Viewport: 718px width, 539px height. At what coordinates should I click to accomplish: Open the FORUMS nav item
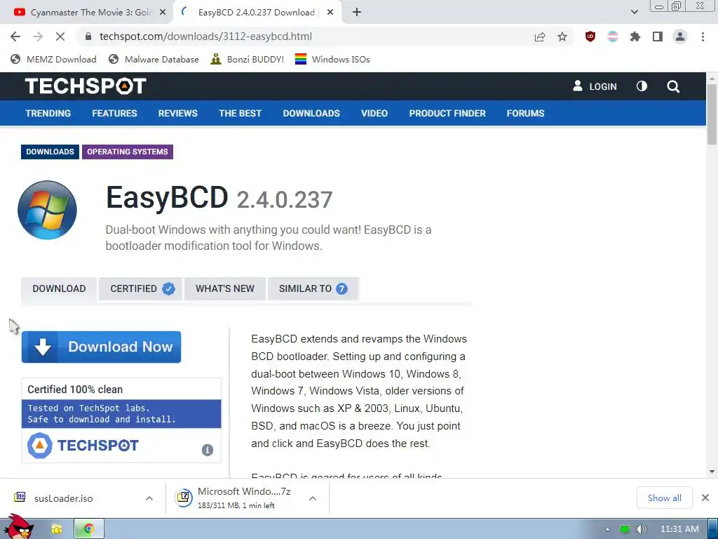(x=525, y=113)
